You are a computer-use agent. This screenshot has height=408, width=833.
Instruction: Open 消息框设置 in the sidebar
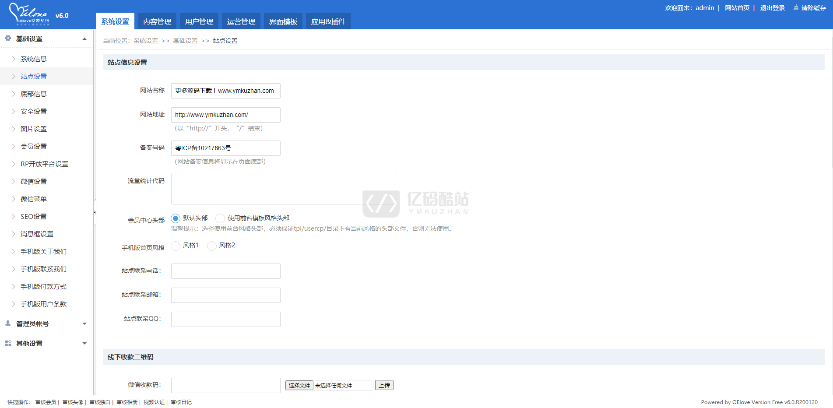[37, 234]
